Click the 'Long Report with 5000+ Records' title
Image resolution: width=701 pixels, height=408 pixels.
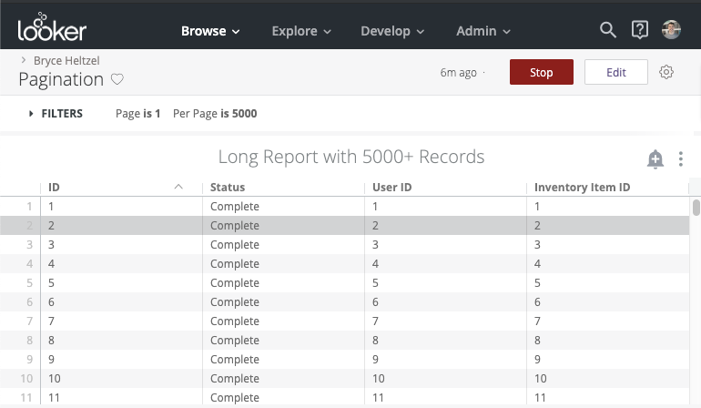pyautogui.click(x=350, y=157)
